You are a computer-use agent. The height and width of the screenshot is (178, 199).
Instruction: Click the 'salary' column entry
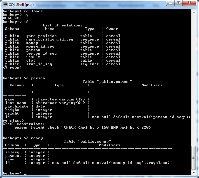click(12, 152)
